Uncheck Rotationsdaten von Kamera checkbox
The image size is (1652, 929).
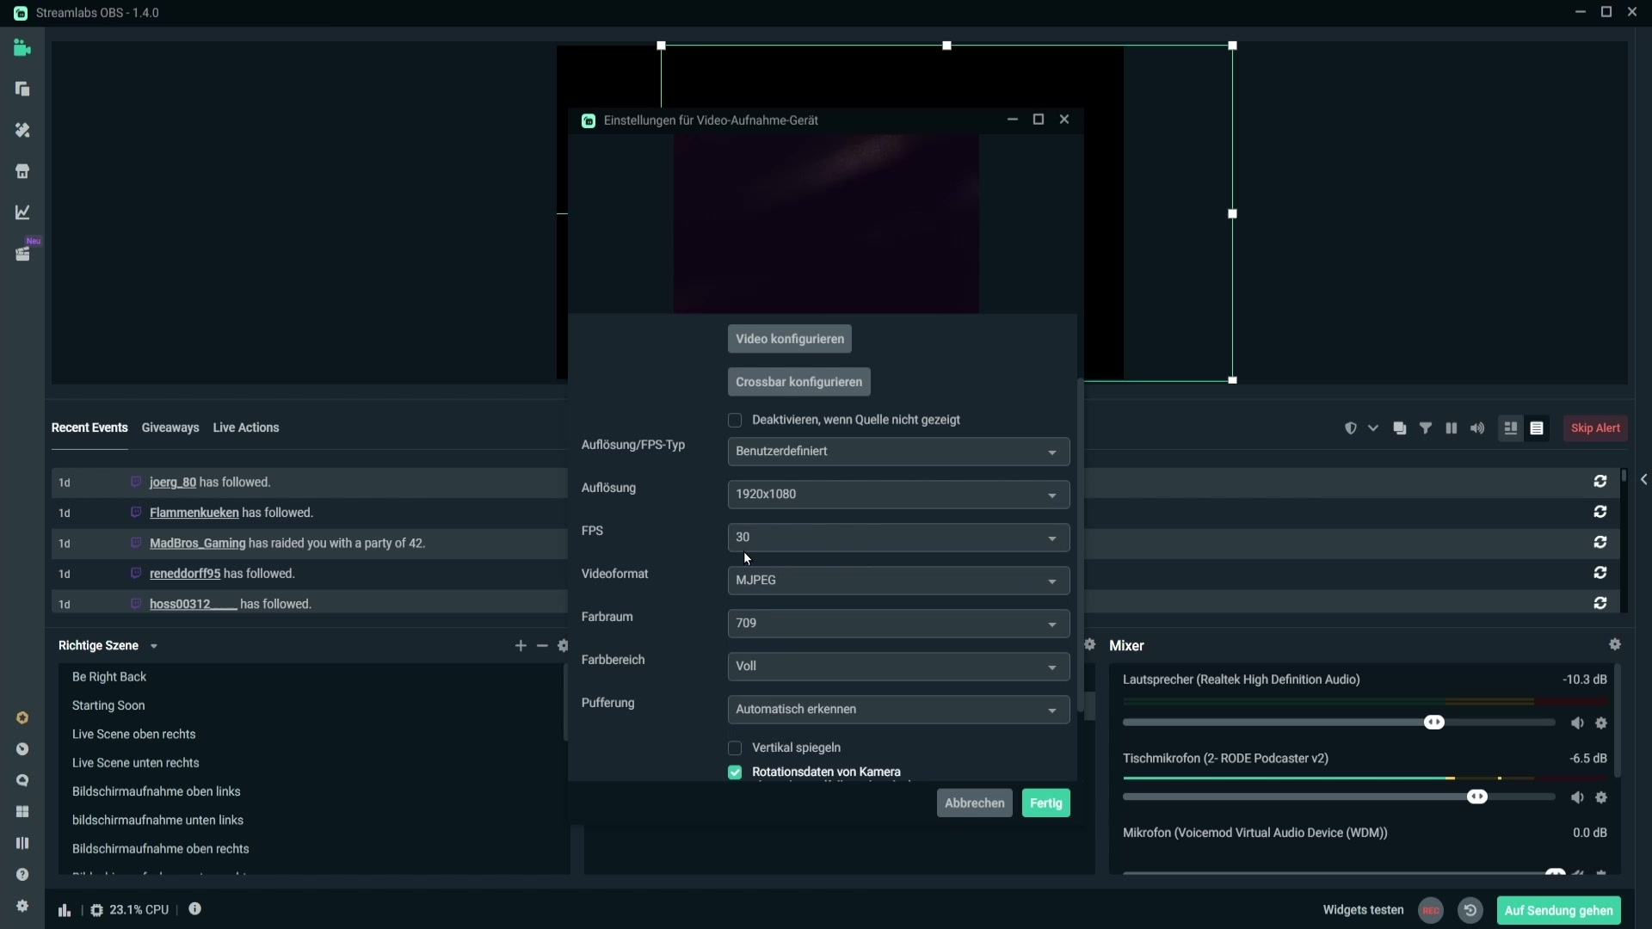[735, 772]
